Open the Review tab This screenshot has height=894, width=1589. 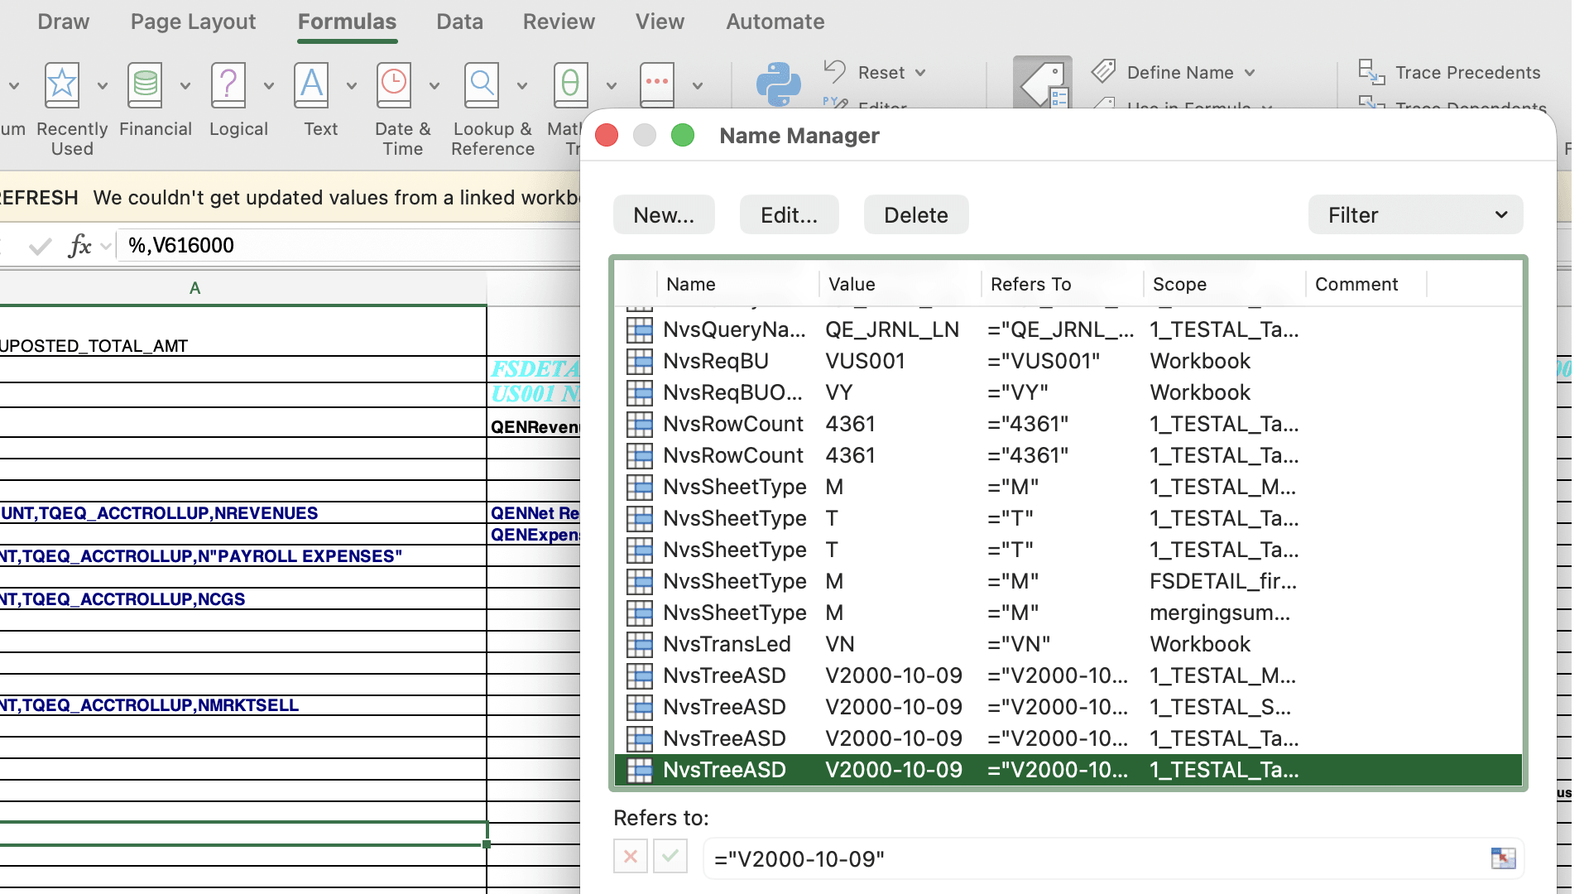[x=559, y=22]
